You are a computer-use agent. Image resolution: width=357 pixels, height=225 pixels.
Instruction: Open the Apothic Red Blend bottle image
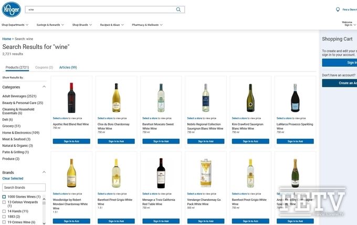[71, 98]
